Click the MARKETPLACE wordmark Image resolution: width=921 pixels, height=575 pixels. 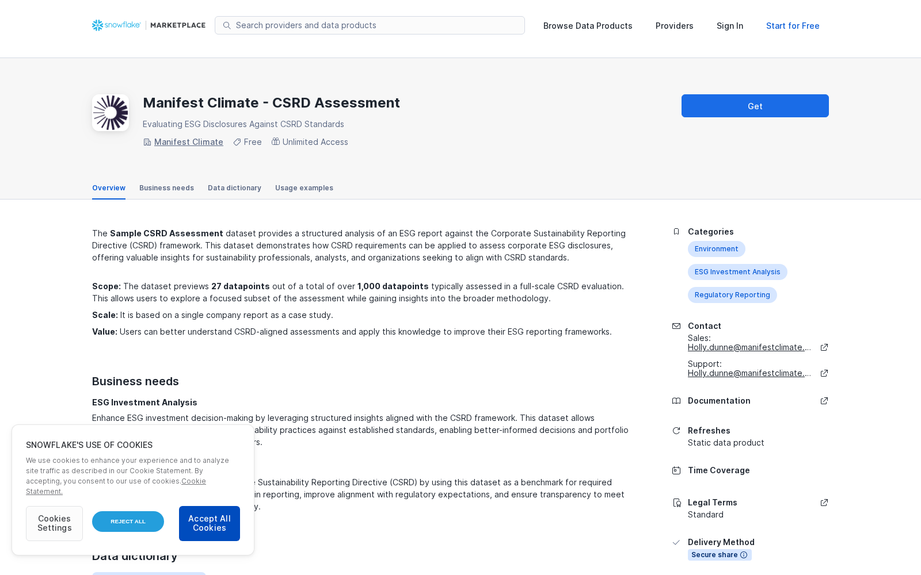(178, 25)
